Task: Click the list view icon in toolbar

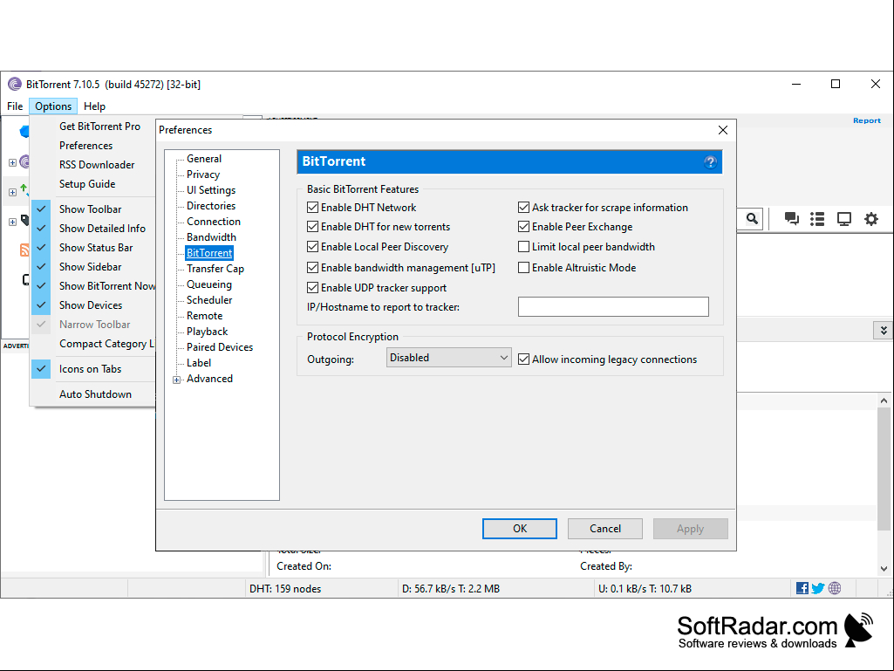Action: point(817,218)
